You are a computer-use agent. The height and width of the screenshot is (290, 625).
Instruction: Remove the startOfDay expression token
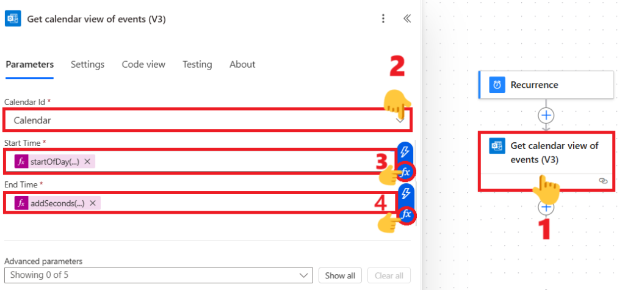tap(87, 162)
